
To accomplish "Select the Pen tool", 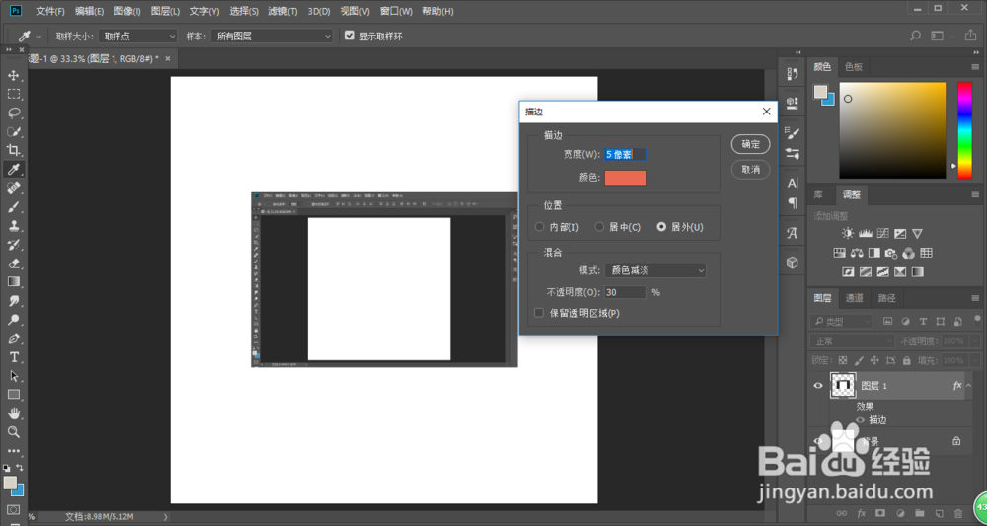I will tap(13, 338).
